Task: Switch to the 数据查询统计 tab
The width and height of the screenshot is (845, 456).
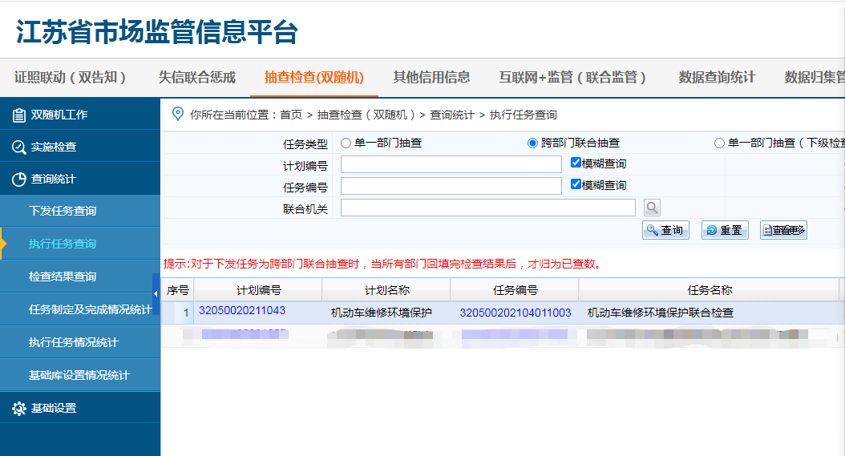Action: click(717, 78)
